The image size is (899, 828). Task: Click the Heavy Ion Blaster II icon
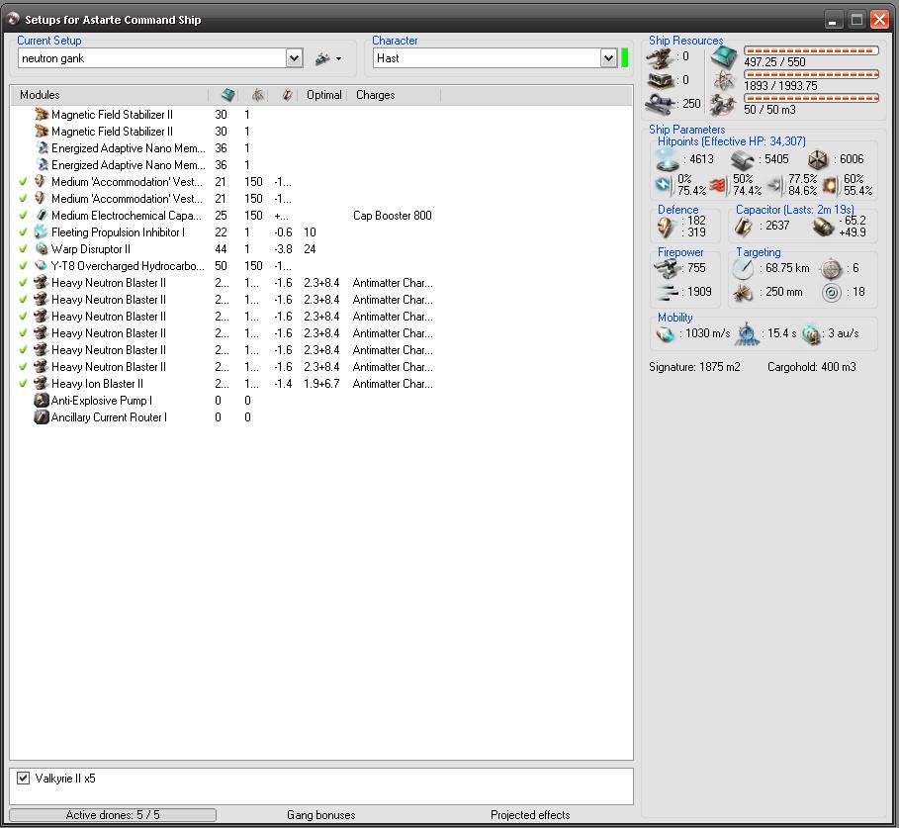[x=41, y=384]
